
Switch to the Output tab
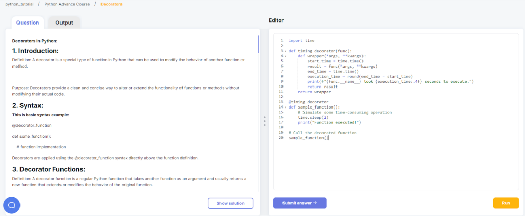click(x=64, y=23)
